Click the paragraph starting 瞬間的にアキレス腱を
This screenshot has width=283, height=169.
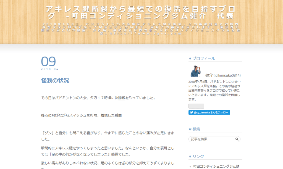pos(109,151)
